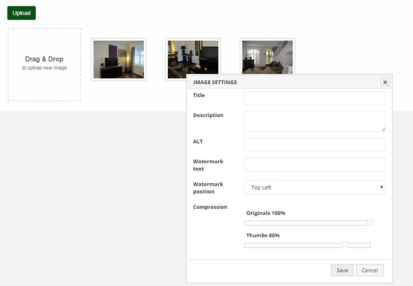
Task: Click the Thumbs 80% label
Action: click(263, 236)
